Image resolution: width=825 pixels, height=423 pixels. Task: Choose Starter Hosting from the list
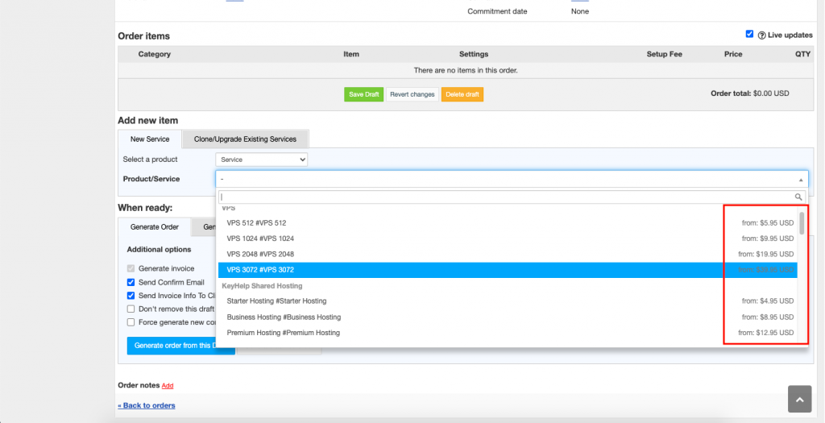coord(508,301)
